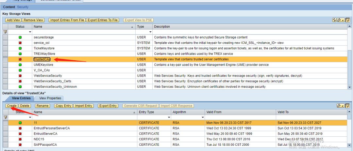353x151 pixels.
Task: Select the EntrustServerCA entry name
Action: point(45,134)
